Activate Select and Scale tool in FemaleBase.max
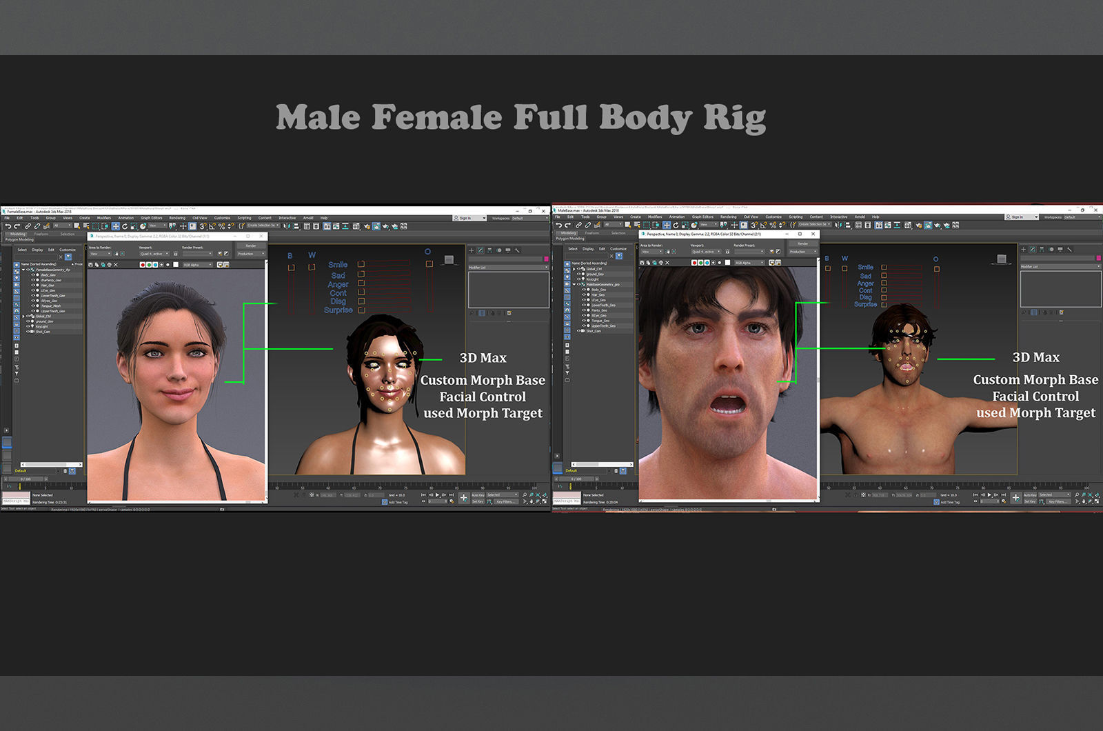Image resolution: width=1103 pixels, height=731 pixels. point(134,226)
